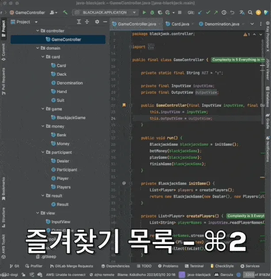271x279 pixels.
Task: Select Dealer class in tree
Action: coord(60,161)
